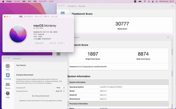Click the 8874 Multi-Core Score value

[143, 54]
